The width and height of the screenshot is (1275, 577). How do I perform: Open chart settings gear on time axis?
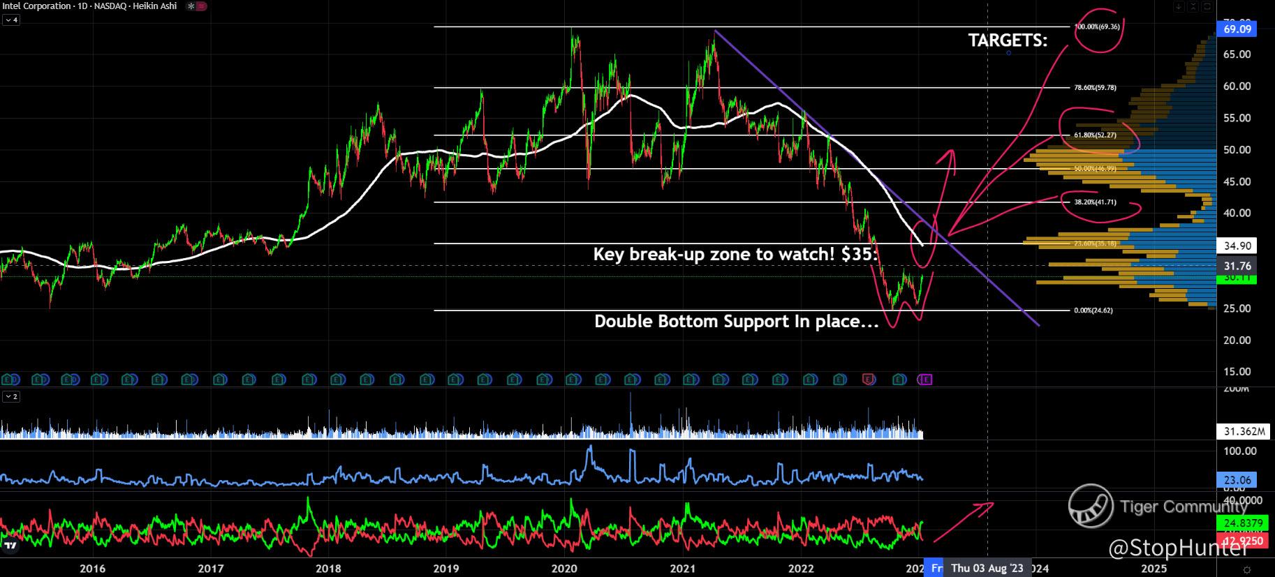pos(1248,569)
